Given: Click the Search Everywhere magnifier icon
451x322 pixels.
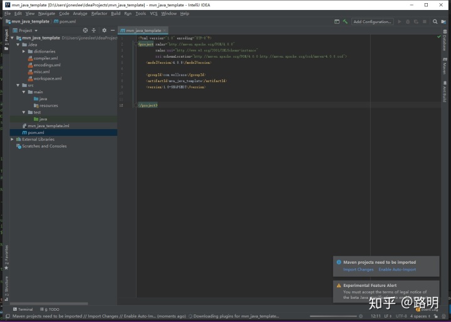Looking at the screenshot, I should (x=435, y=21).
